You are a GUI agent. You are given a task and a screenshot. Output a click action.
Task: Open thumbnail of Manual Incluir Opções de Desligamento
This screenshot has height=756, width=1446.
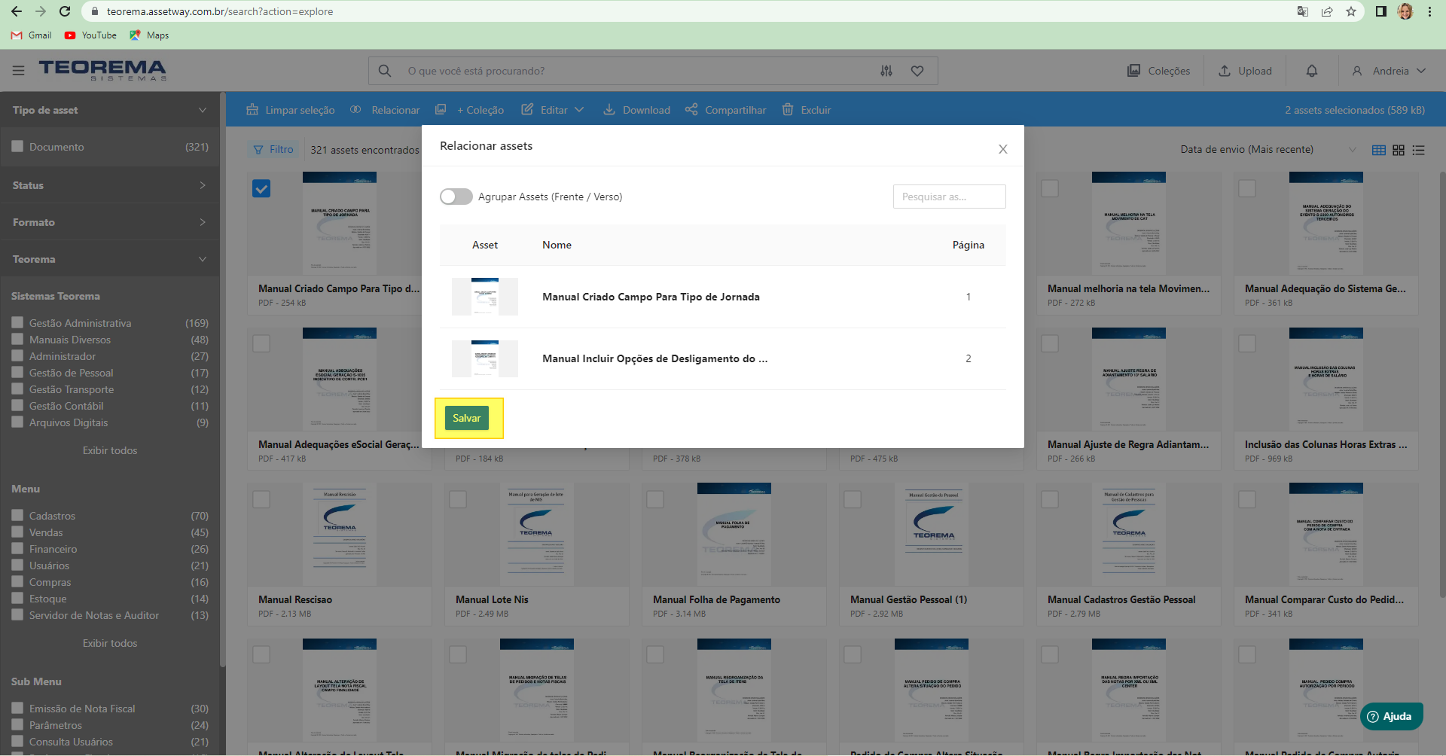point(485,358)
